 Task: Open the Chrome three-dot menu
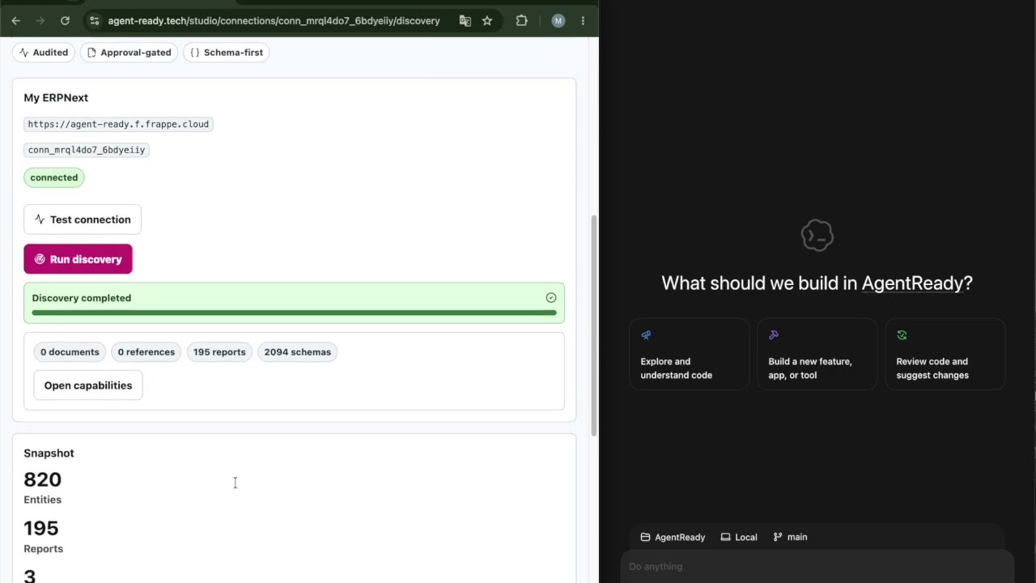point(583,21)
